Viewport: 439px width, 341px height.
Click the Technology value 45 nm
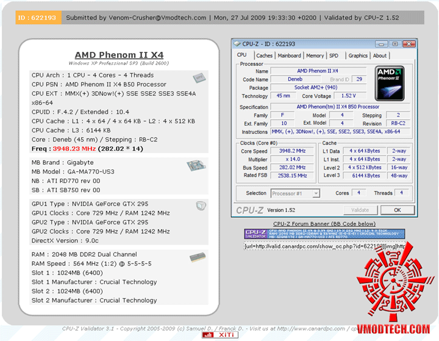[284, 96]
